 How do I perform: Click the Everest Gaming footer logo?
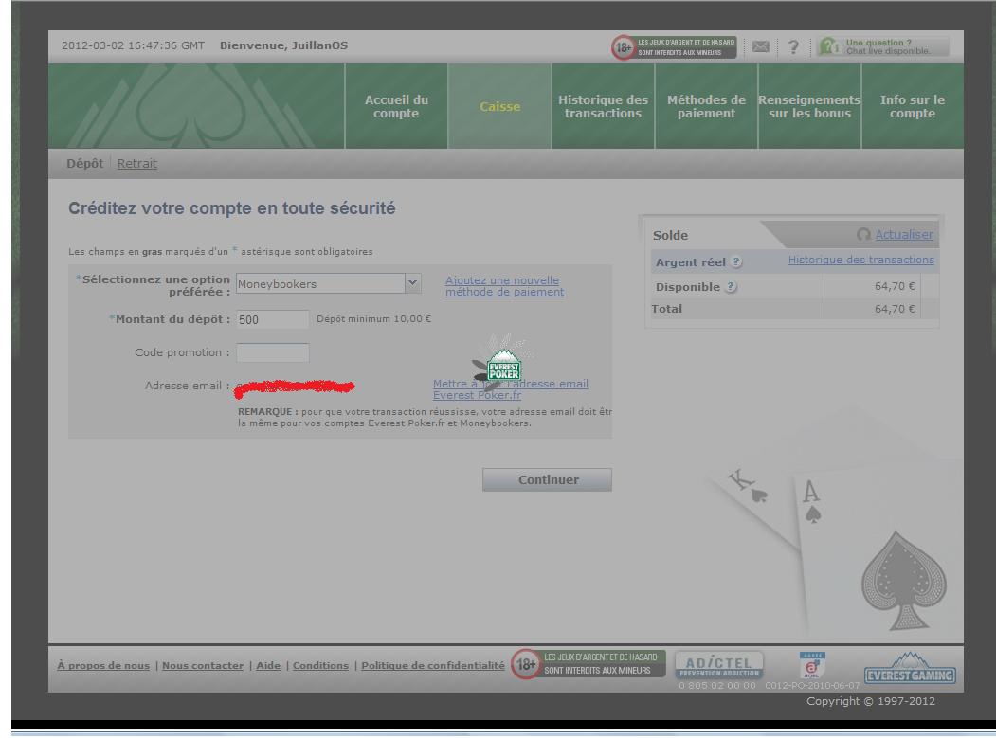point(910,669)
